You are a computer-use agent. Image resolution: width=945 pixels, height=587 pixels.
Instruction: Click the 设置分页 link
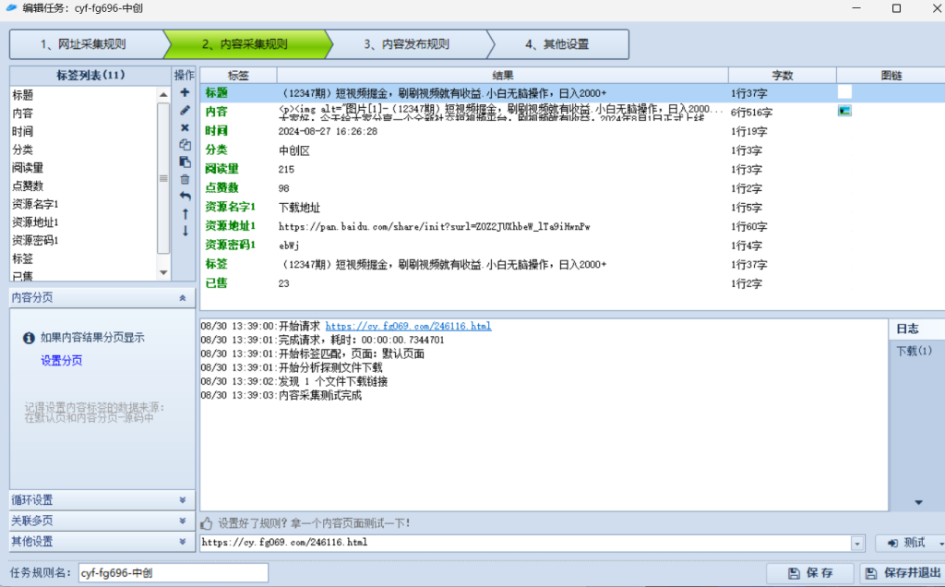[x=61, y=361]
